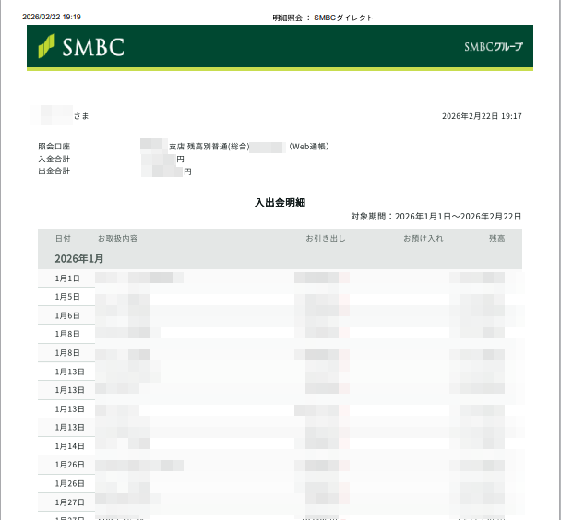This screenshot has width=561, height=520.
Task: Click the 入金合計 label
Action: [54, 160]
